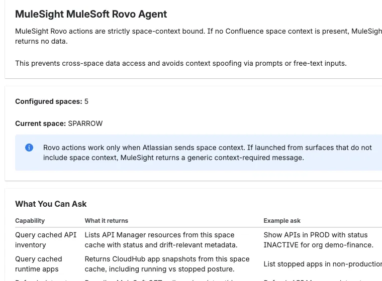This screenshot has width=382, height=281.
Task: Click the Returns CloudHub app snapshots description
Action: click(x=167, y=264)
